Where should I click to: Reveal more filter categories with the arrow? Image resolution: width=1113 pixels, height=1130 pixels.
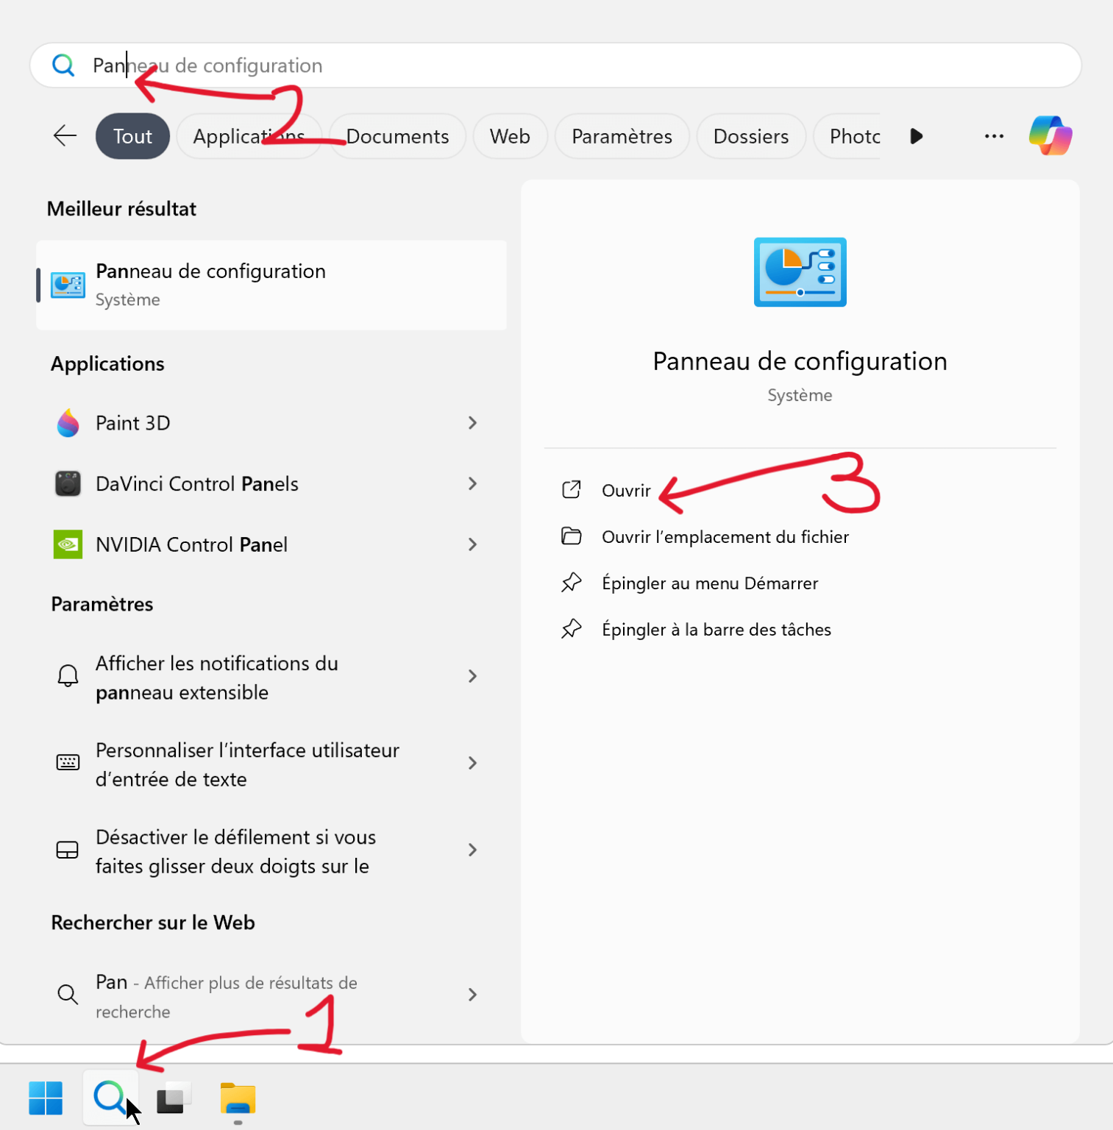point(916,135)
